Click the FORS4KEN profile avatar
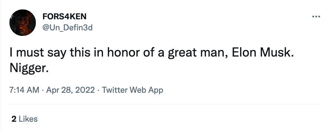 (x=22, y=22)
